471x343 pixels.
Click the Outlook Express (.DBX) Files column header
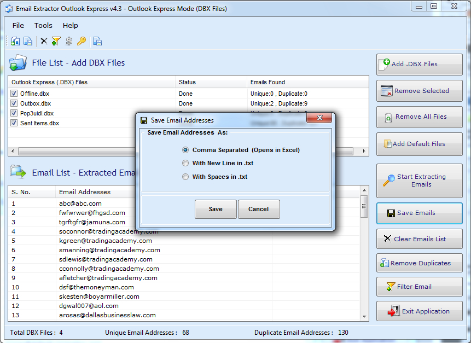[92, 82]
